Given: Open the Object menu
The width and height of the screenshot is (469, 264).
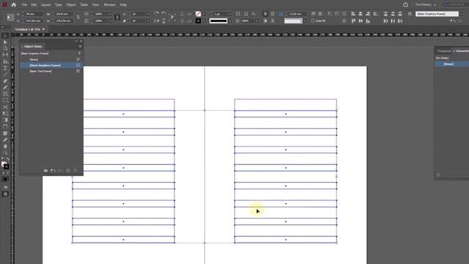Looking at the screenshot, I should [71, 5].
